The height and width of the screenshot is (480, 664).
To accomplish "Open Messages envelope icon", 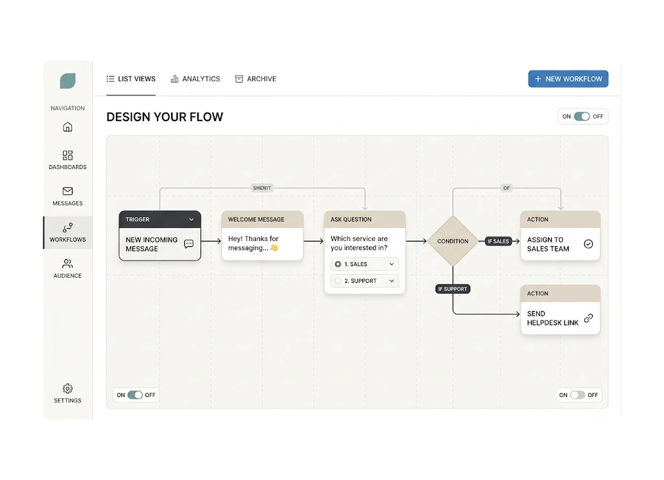I will click(x=67, y=191).
